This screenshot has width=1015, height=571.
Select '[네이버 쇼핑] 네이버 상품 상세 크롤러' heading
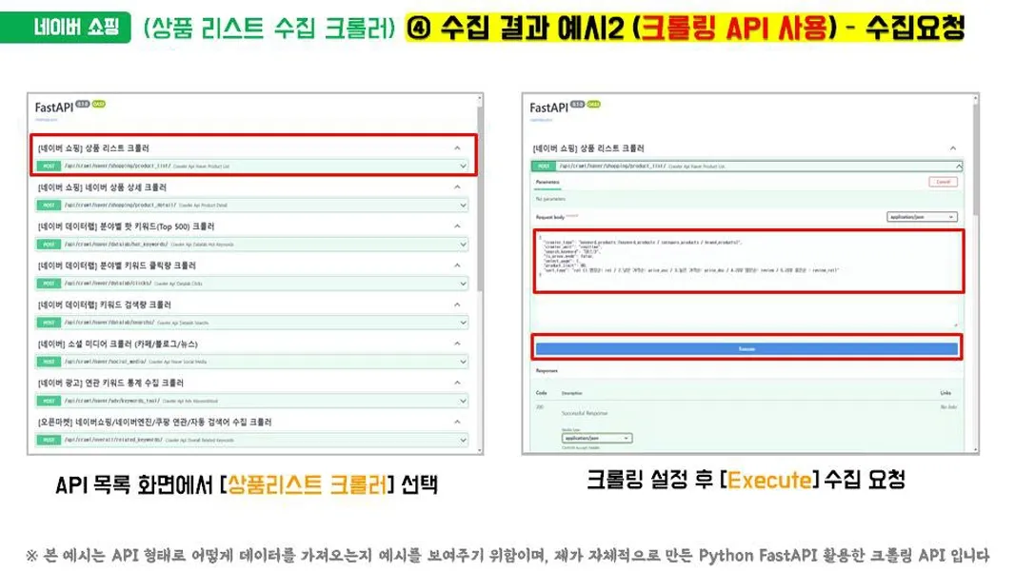click(x=102, y=187)
